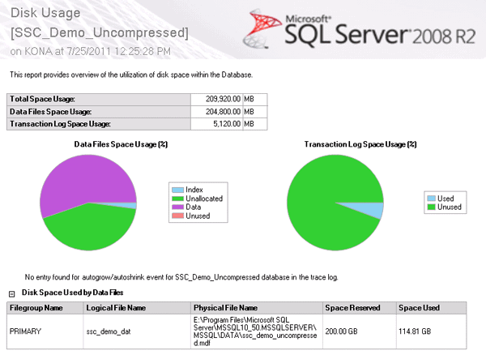486x359 pixels.
Task: Select the Space Reserved column header
Action: tap(360, 308)
